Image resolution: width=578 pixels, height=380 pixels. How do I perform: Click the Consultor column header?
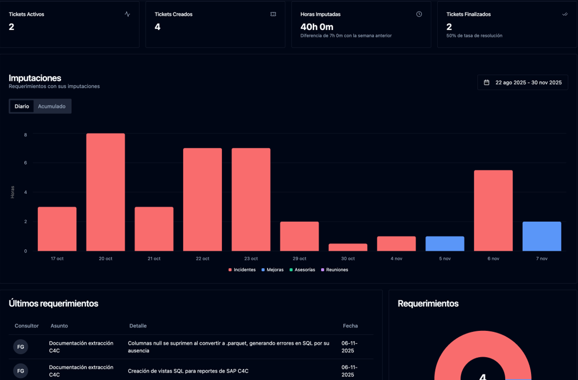point(26,326)
